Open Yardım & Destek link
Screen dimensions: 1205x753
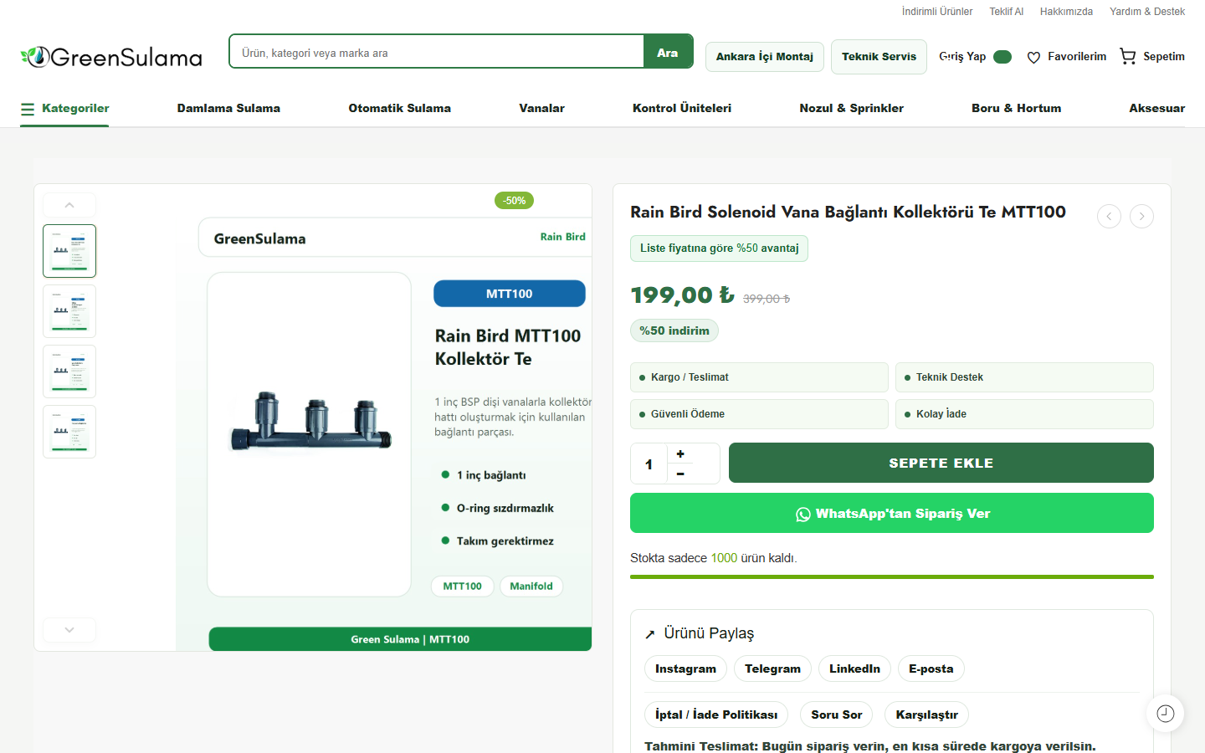coord(1147,12)
